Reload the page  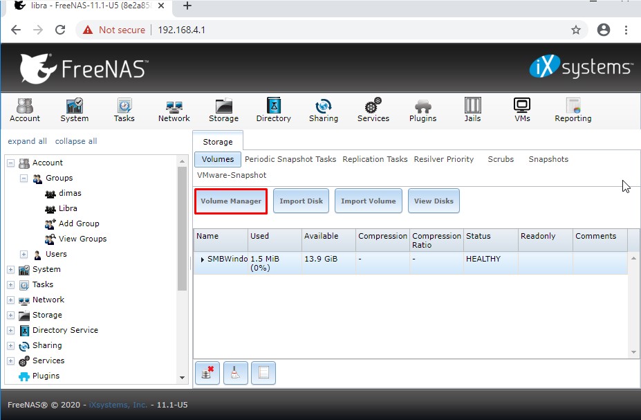coord(60,30)
